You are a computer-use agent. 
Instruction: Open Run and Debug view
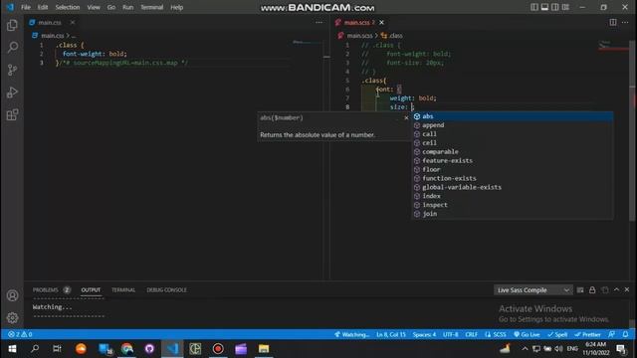pos(12,92)
